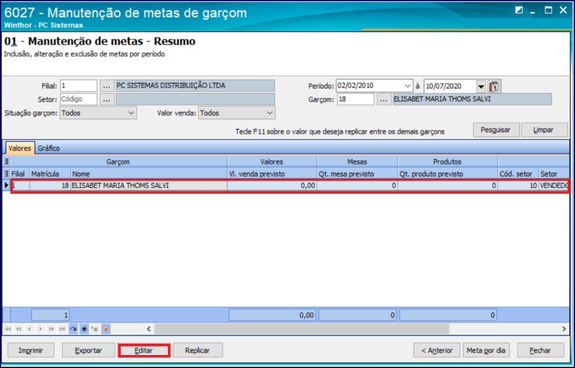Click the row indicator arrow of first row

(6, 185)
